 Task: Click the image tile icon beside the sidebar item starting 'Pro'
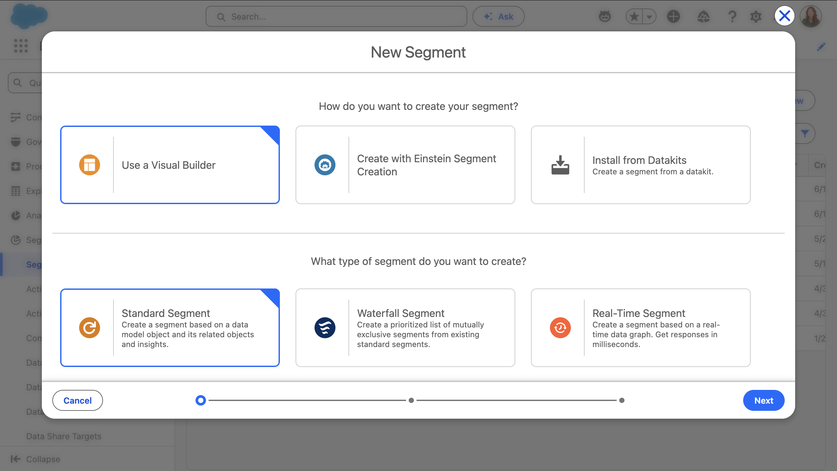click(x=16, y=166)
